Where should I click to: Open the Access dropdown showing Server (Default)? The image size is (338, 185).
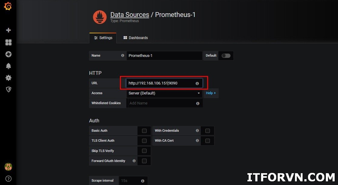click(164, 93)
